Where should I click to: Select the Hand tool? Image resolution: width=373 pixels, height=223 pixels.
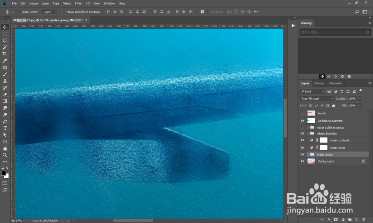pyautogui.click(x=5, y=148)
